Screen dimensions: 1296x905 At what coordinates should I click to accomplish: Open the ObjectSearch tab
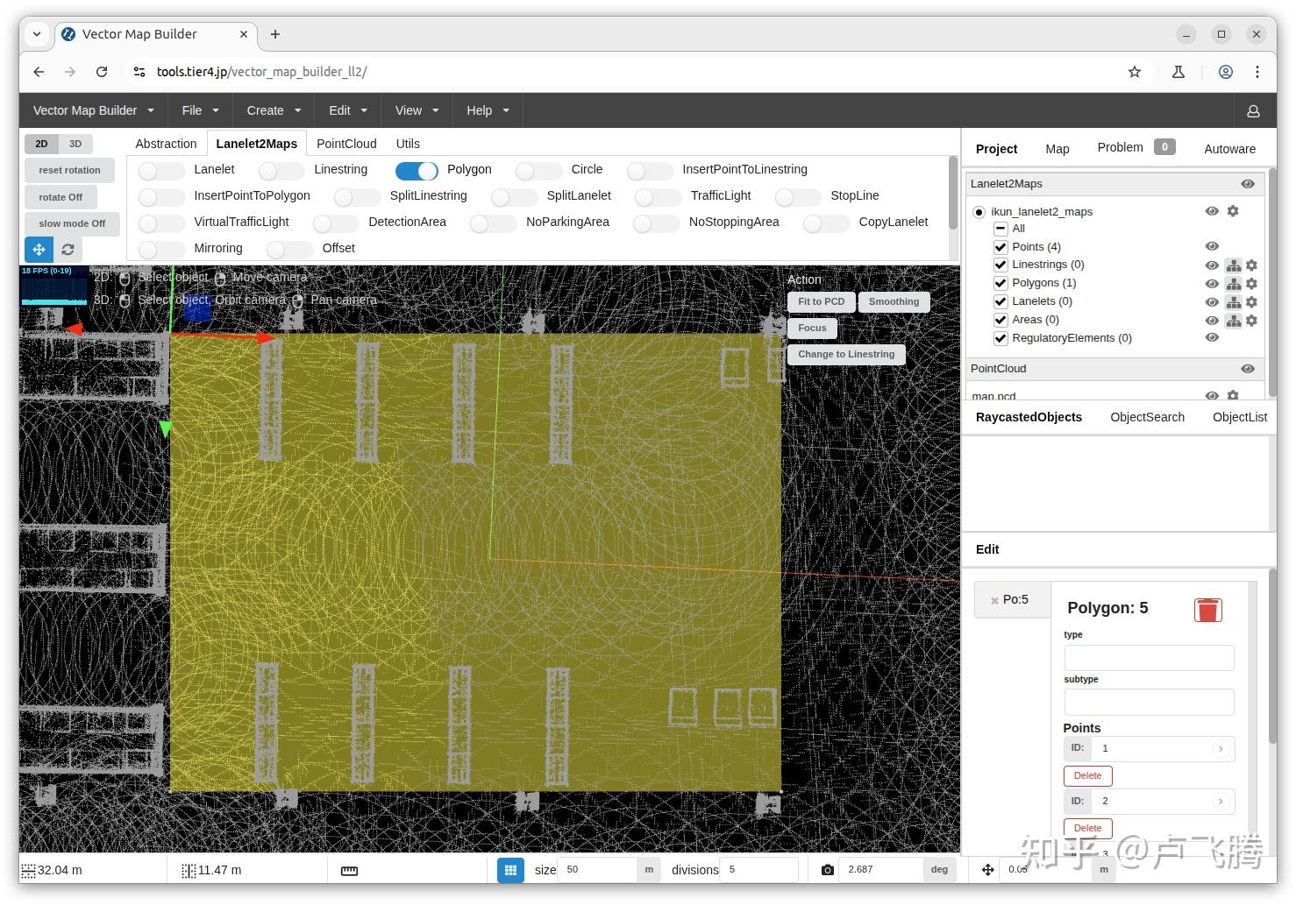(1147, 417)
